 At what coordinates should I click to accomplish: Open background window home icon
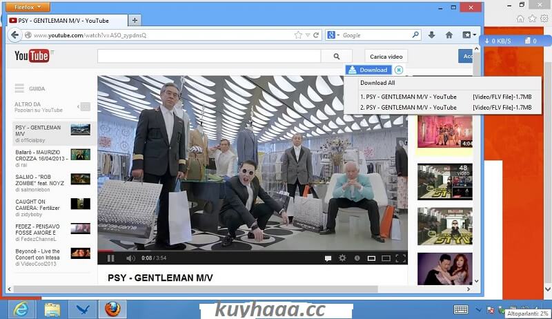[x=520, y=19]
